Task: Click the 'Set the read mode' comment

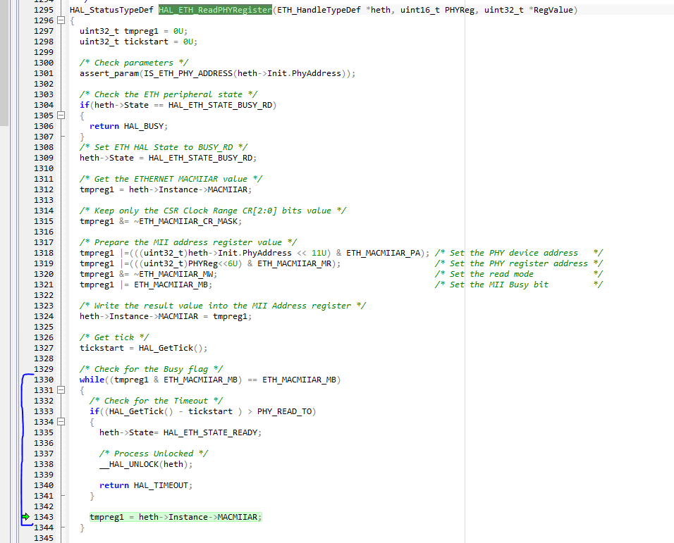Action: pos(518,274)
